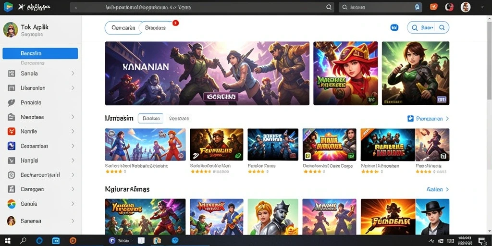This screenshot has height=246, width=492.
Task: Expand the Nangiai row chevron
Action: [73, 160]
